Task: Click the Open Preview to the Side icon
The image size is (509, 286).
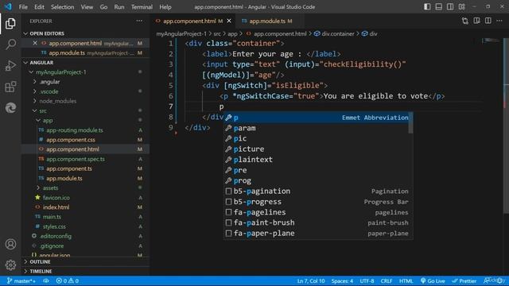Action: tap(476, 21)
